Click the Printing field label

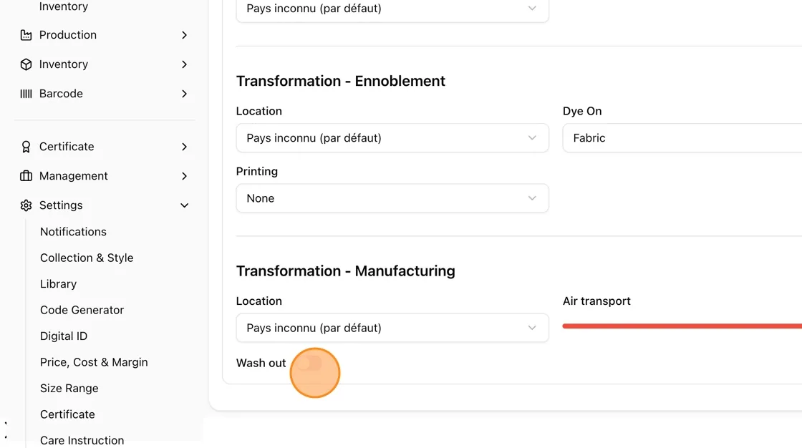pos(257,171)
